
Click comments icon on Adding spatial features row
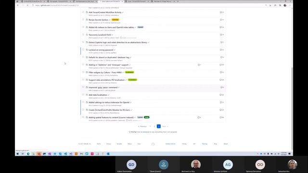(221, 117)
